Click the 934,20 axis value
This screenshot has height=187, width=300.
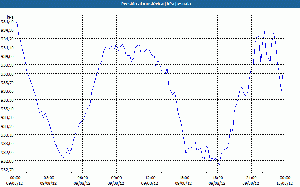[7, 39]
